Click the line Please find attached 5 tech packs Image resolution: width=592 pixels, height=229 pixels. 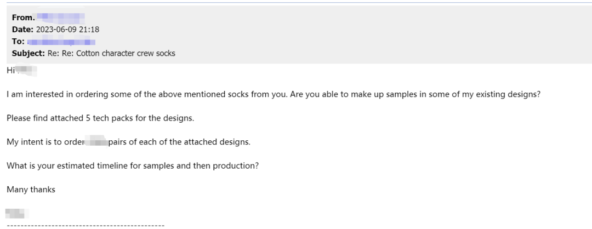pos(100,118)
